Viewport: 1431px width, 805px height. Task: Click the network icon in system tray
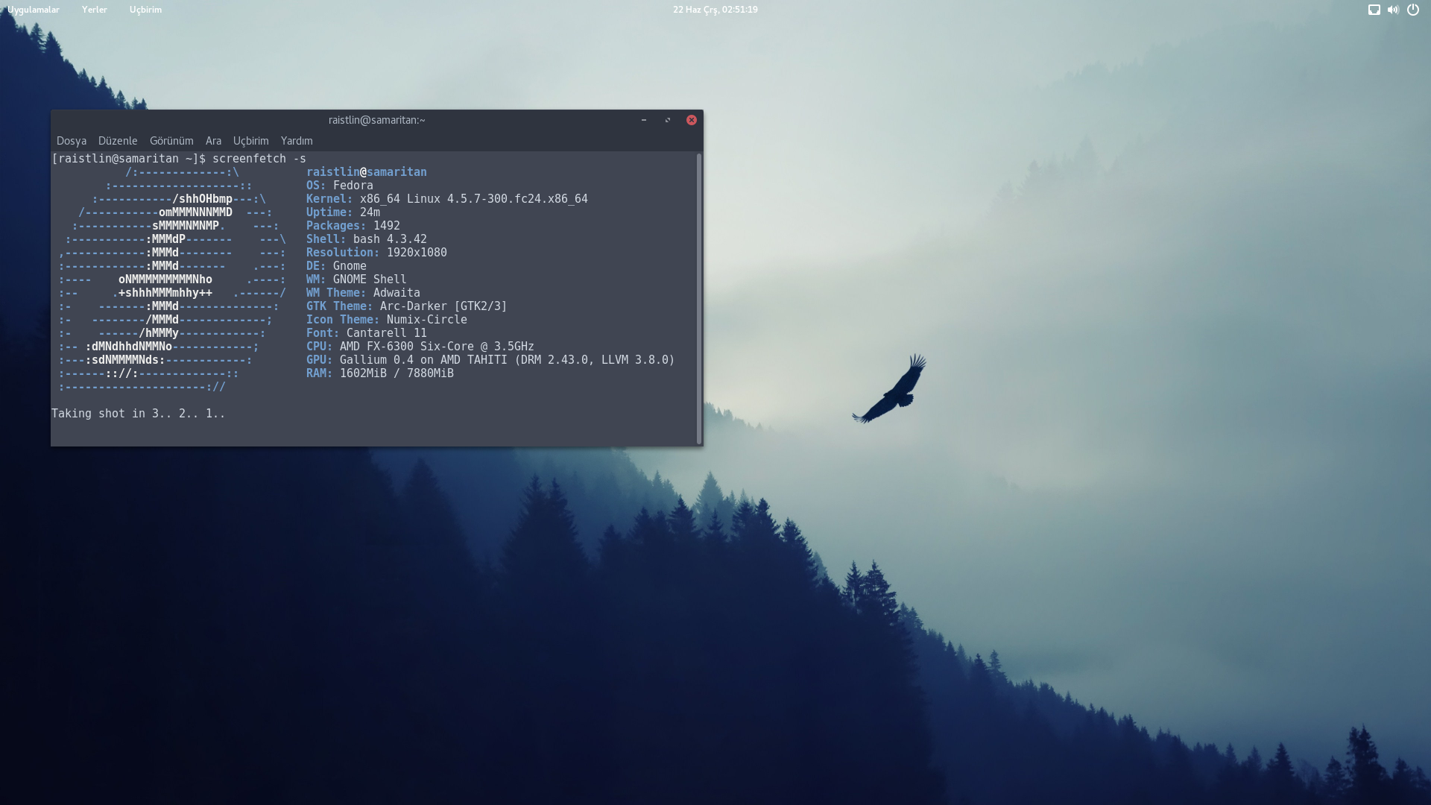pos(1374,10)
